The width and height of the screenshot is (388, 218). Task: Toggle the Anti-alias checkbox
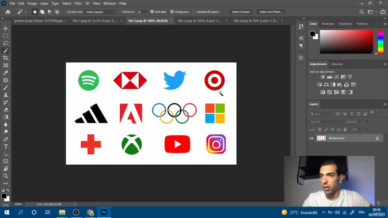(152, 12)
